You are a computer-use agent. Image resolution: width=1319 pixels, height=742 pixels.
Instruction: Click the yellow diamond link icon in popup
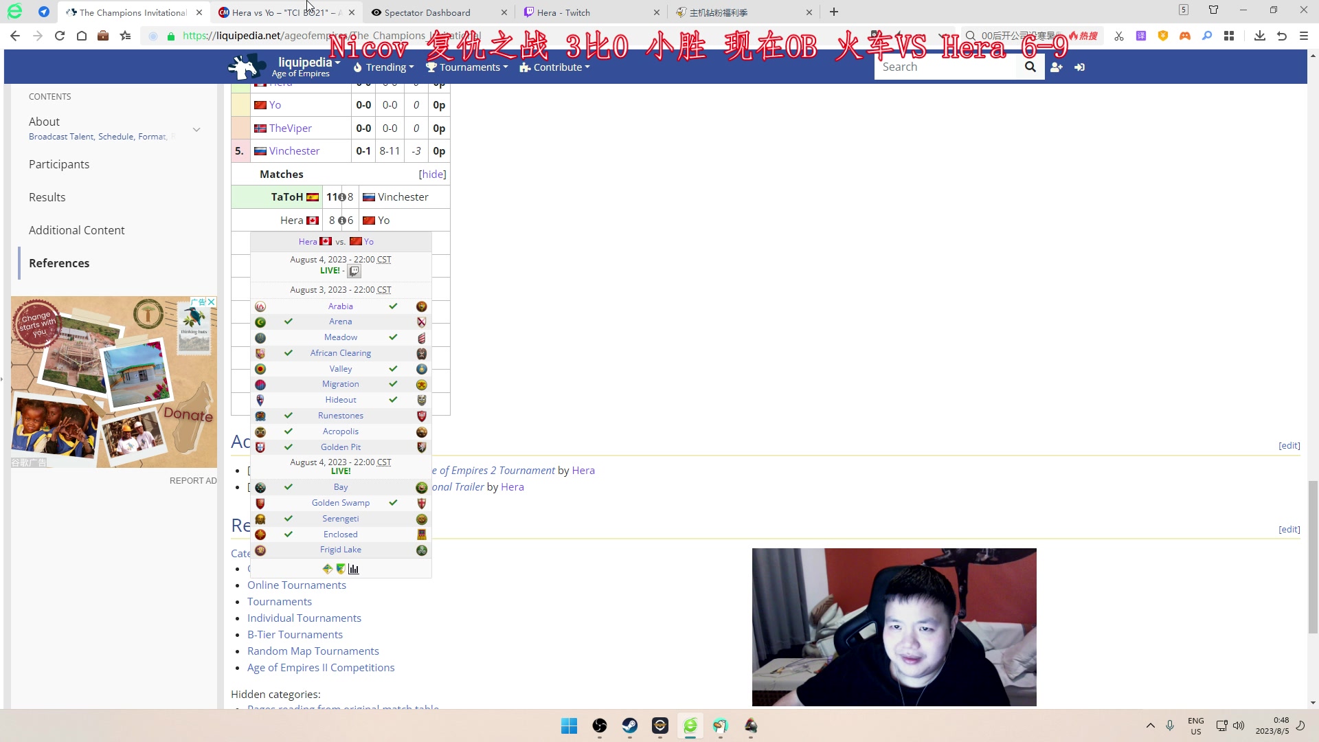click(x=328, y=569)
